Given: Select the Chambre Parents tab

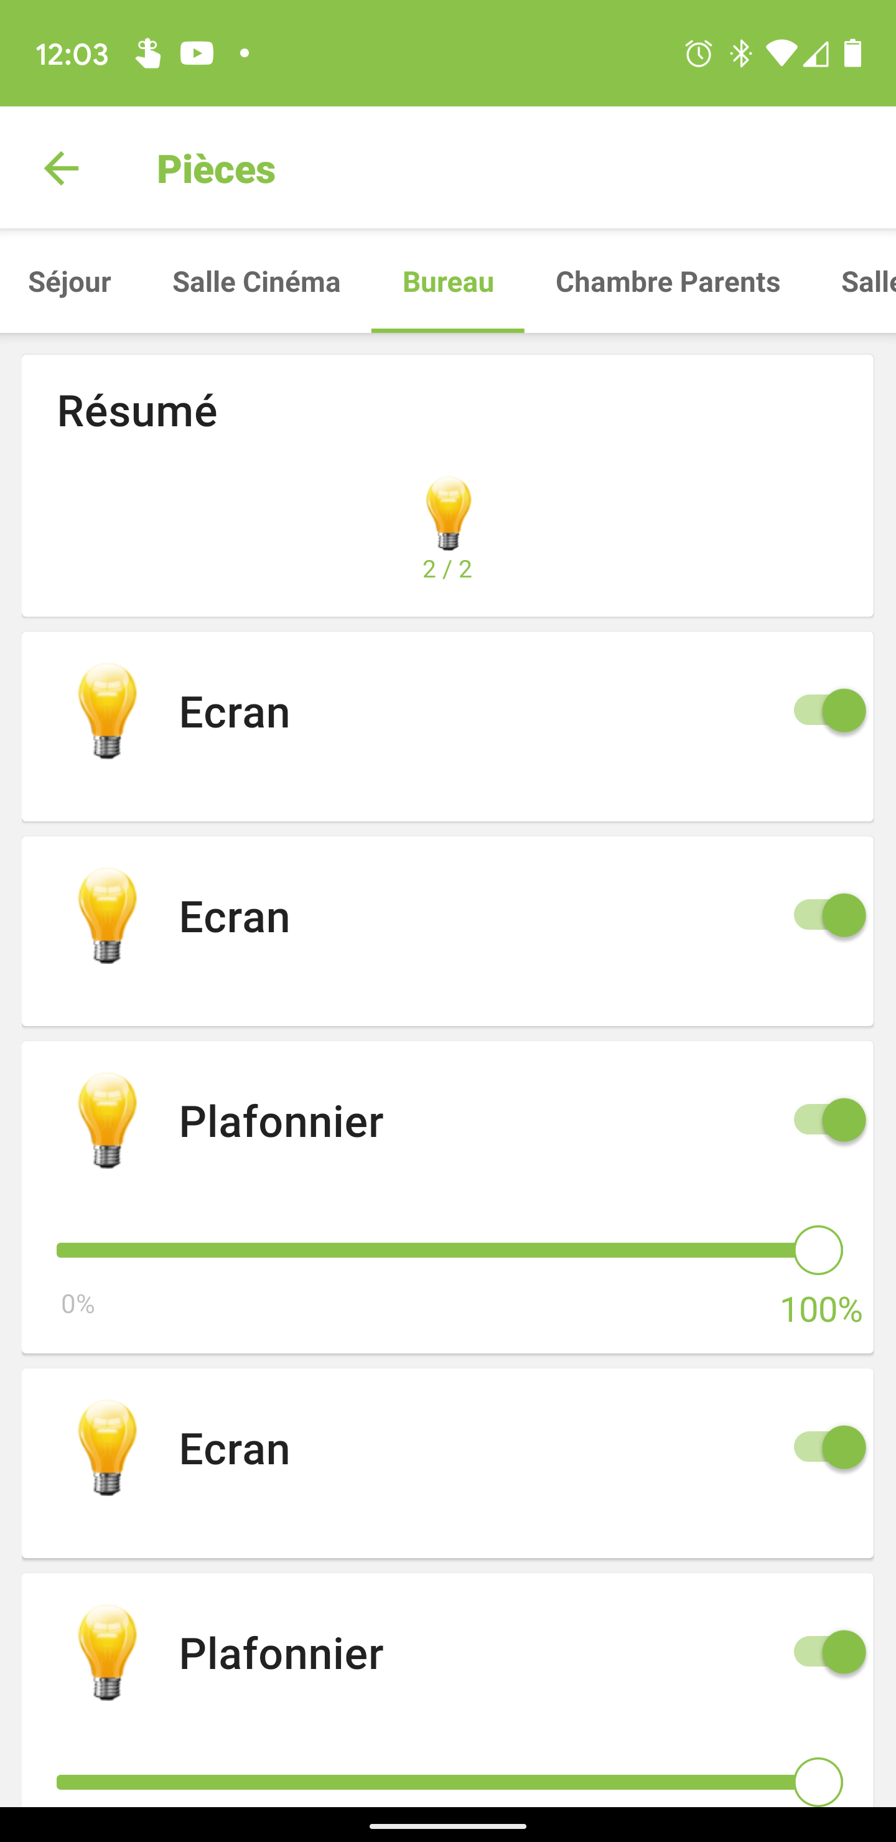Looking at the screenshot, I should 667,282.
